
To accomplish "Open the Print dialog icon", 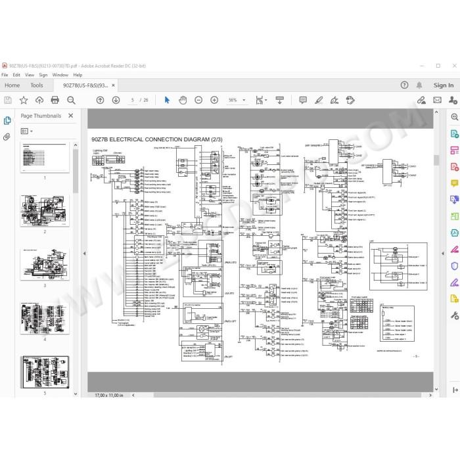I will click(x=55, y=100).
